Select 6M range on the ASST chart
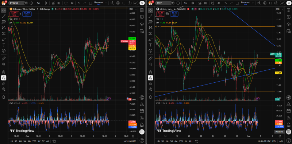The width and height of the screenshot is (292, 144). tap(176, 141)
